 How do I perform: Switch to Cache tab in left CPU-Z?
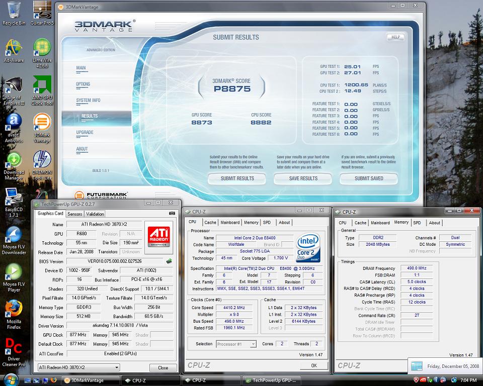click(210, 223)
